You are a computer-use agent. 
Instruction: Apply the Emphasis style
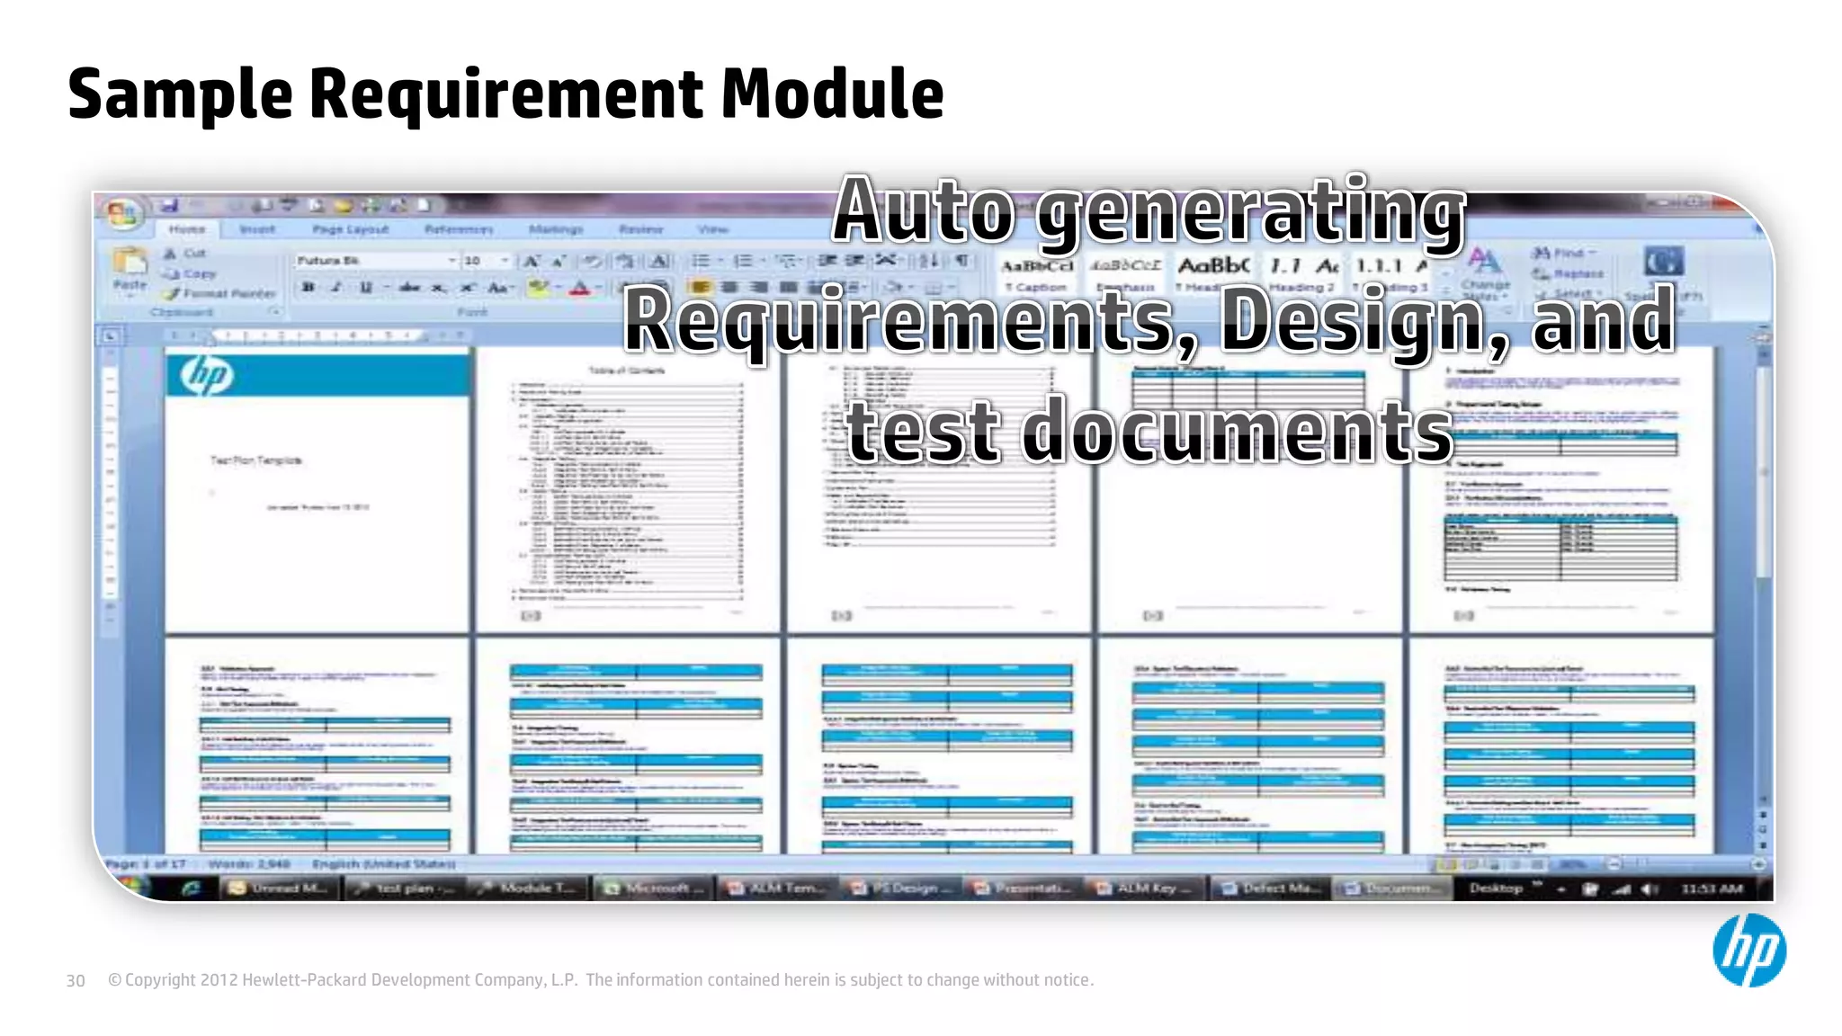click(1125, 275)
